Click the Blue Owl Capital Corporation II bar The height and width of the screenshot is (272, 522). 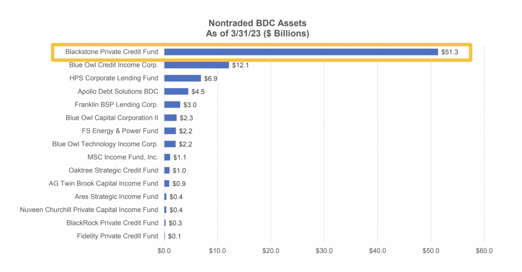coord(170,118)
